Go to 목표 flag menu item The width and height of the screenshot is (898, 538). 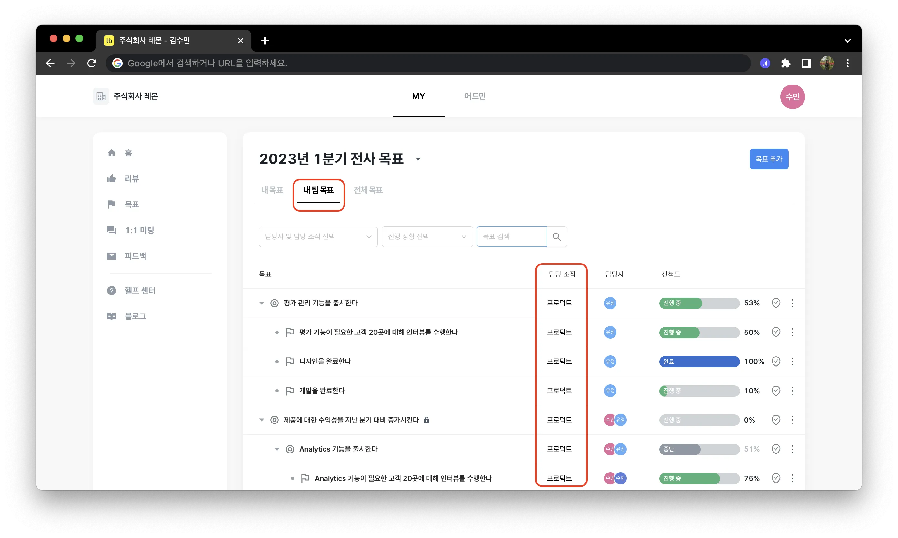pyautogui.click(x=123, y=204)
